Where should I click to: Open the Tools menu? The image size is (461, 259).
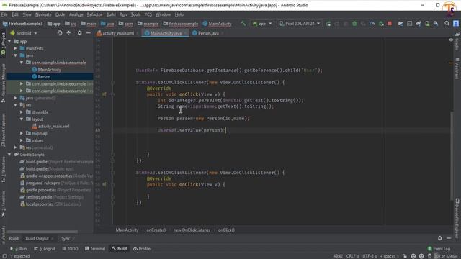tap(135, 14)
